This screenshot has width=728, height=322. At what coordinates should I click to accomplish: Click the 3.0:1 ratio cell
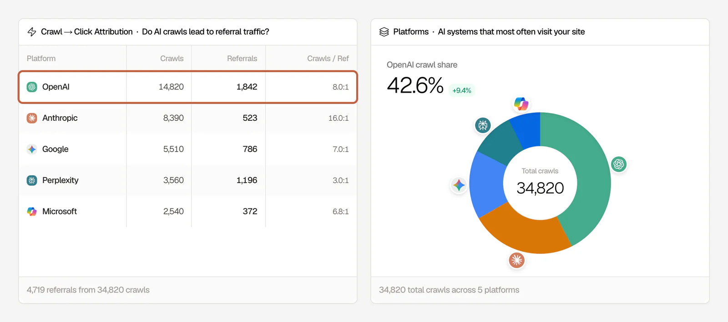pos(340,180)
